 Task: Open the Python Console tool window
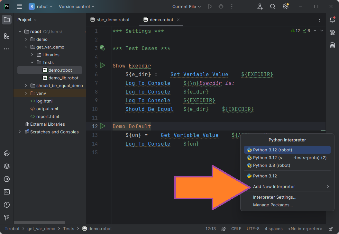coord(7,153)
